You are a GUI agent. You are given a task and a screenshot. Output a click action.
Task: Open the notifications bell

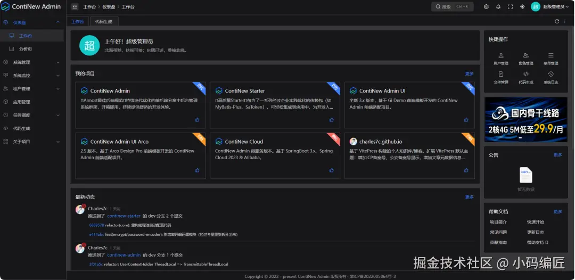pyautogui.click(x=498, y=6)
